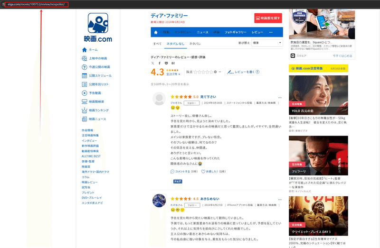Image resolution: width=380 pixels, height=248 pixels.
Task: Open review title あきらめない
Action: click(x=209, y=199)
